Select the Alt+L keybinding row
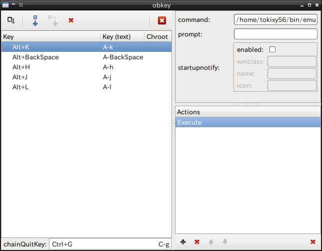322x251 pixels. pyautogui.click(x=86, y=87)
